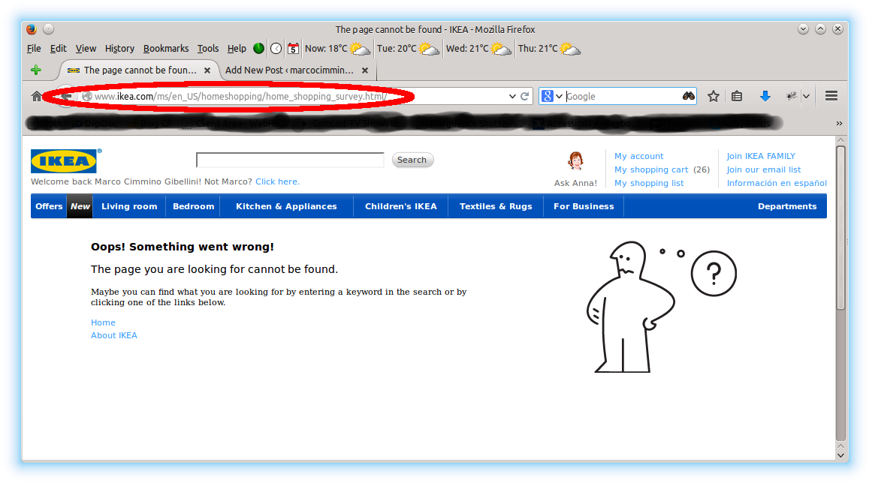Select Kitchen & Appliances in navigation bar
Screen dimensions: 869x483
286,206
